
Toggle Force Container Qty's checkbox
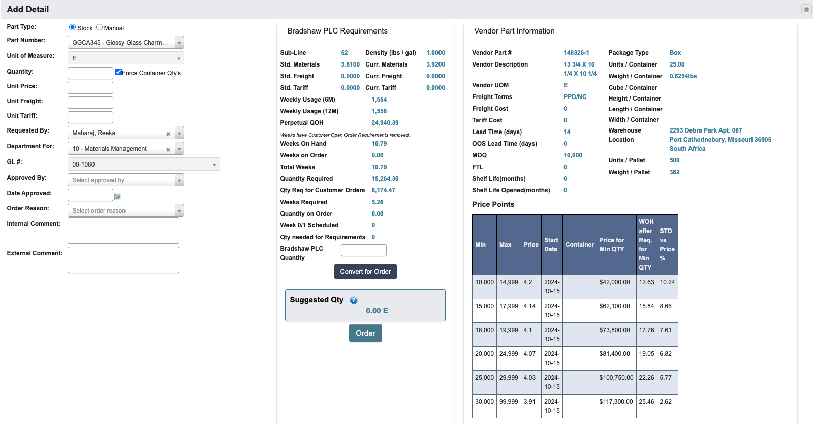point(118,72)
